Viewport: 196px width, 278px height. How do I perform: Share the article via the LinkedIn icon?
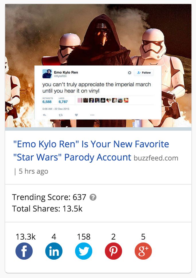pyautogui.click(x=54, y=251)
